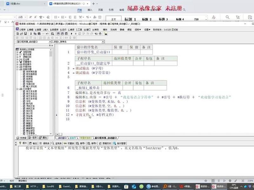Toggle the third window layout icon

click(x=66, y=34)
